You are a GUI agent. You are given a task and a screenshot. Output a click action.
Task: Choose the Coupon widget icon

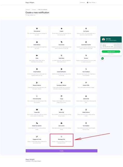tap(61, 28)
